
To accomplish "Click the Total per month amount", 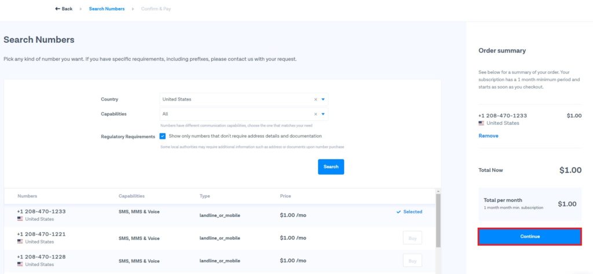I will coord(568,204).
